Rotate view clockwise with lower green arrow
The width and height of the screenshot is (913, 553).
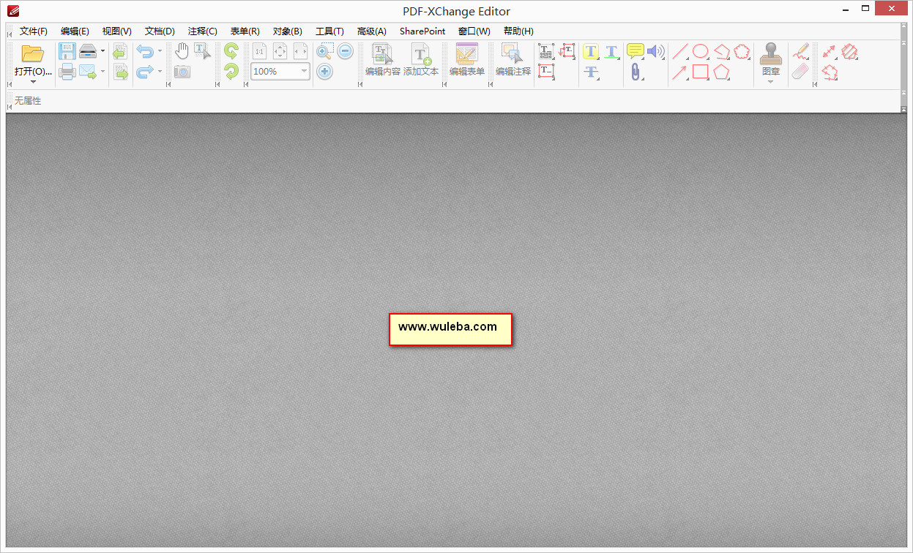[x=231, y=71]
